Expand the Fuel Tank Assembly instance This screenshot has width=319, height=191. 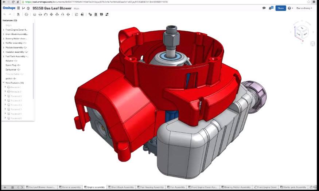(3, 56)
